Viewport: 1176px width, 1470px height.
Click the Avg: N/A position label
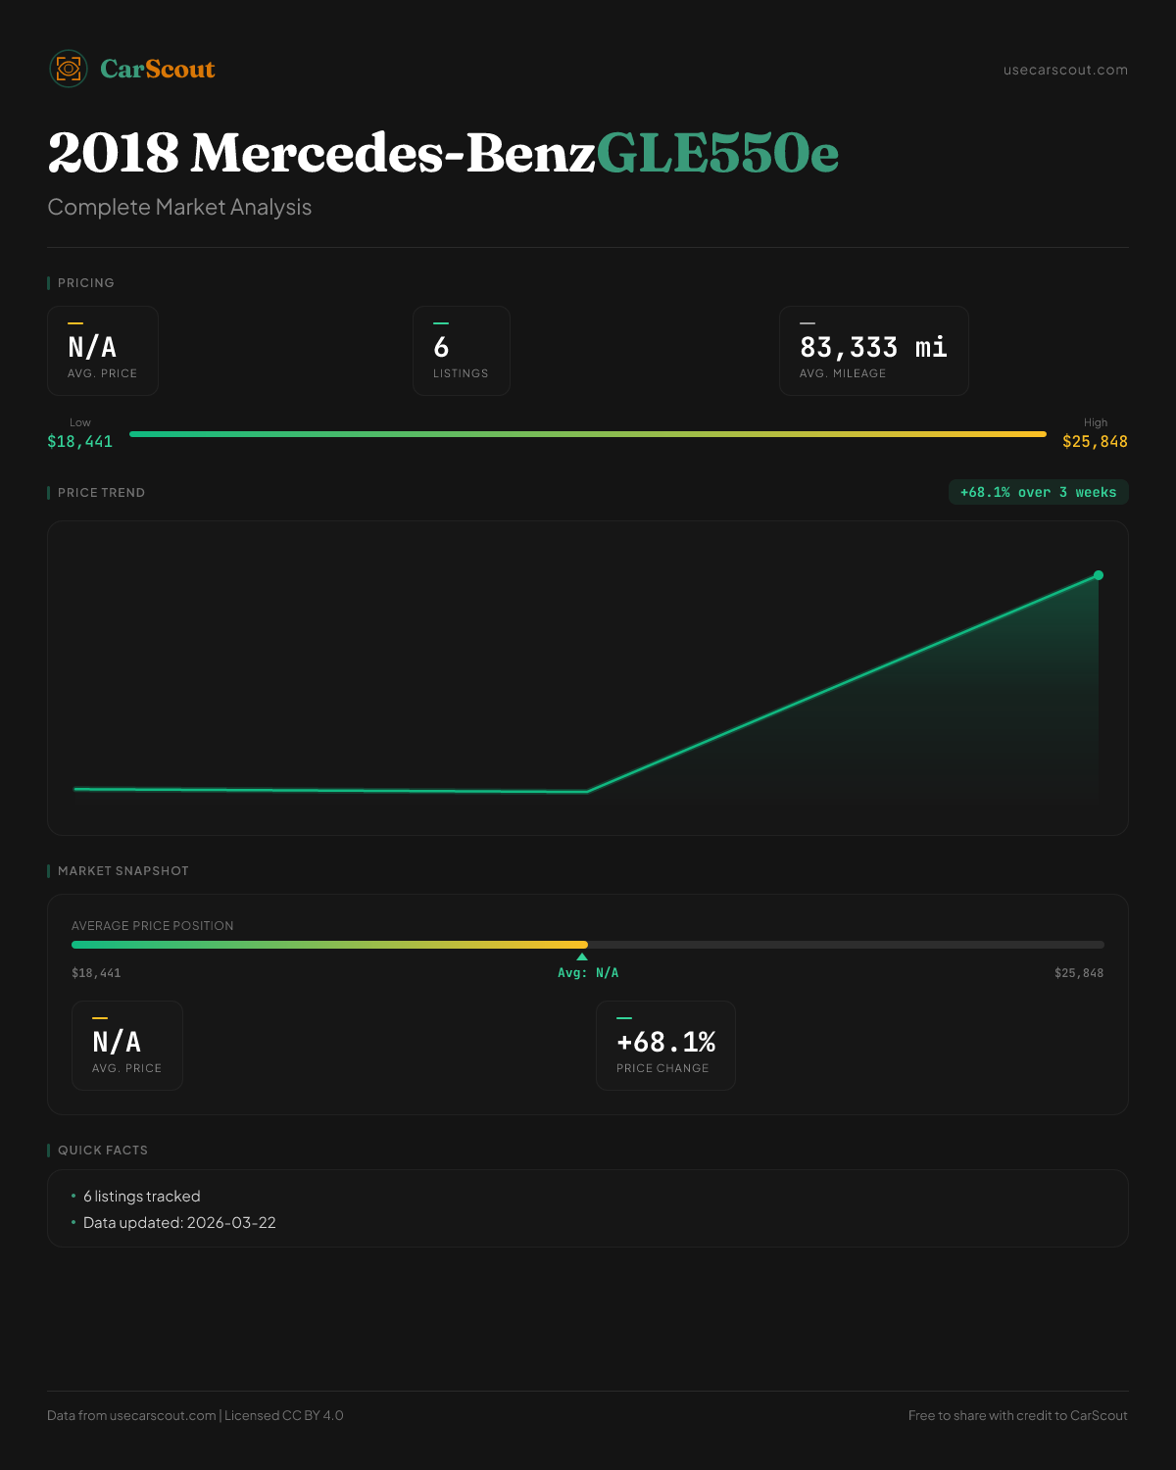click(588, 973)
